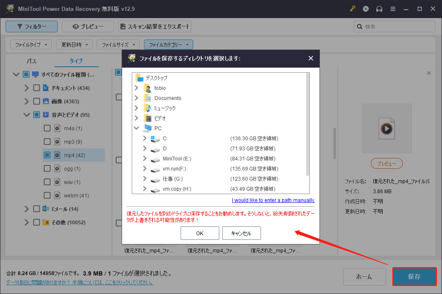This screenshot has width=442, height=294.
Task: Click the デスクトップ desktop folder icon
Action: [x=139, y=78]
